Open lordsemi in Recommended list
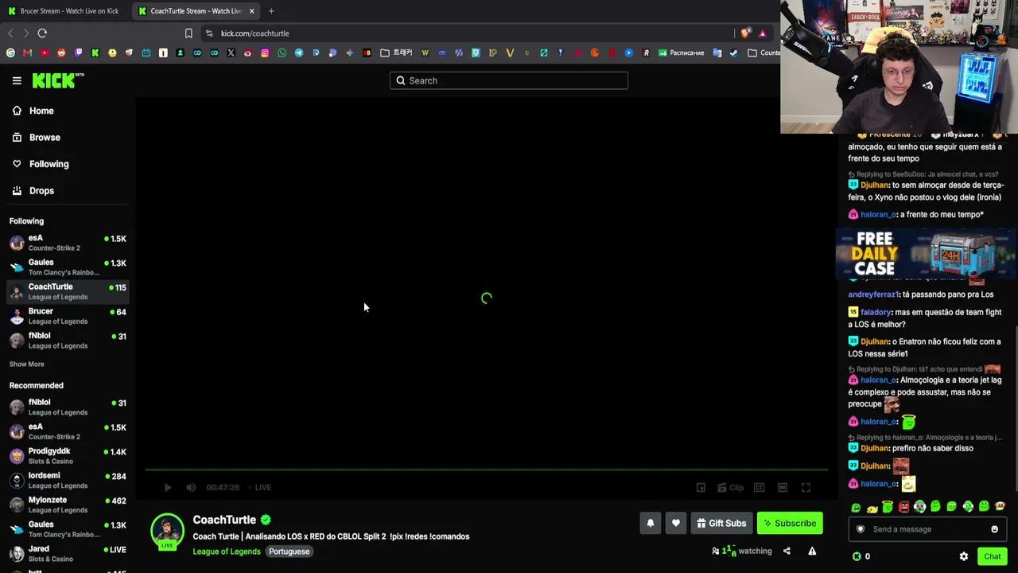This screenshot has width=1018, height=573. pos(68,480)
